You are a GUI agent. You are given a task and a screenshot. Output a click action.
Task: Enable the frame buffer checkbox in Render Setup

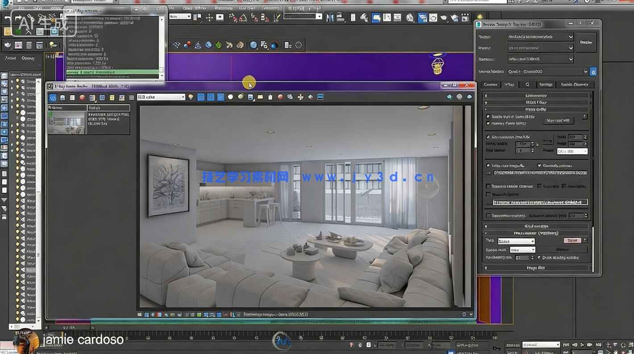coord(487,117)
